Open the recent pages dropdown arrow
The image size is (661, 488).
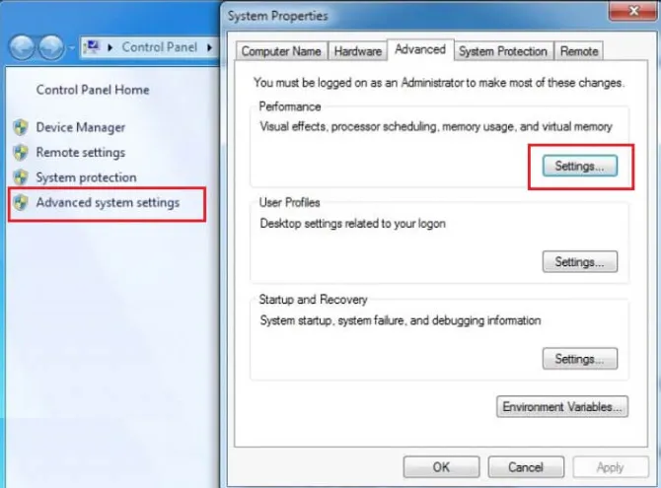pyautogui.click(x=71, y=48)
